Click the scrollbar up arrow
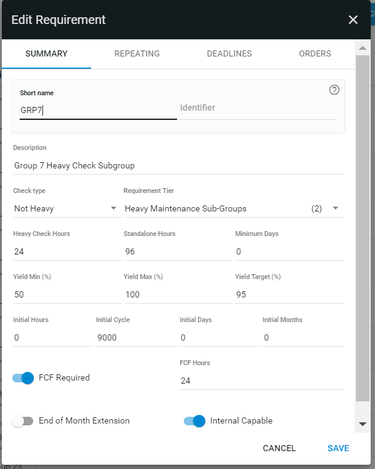 click(x=363, y=48)
